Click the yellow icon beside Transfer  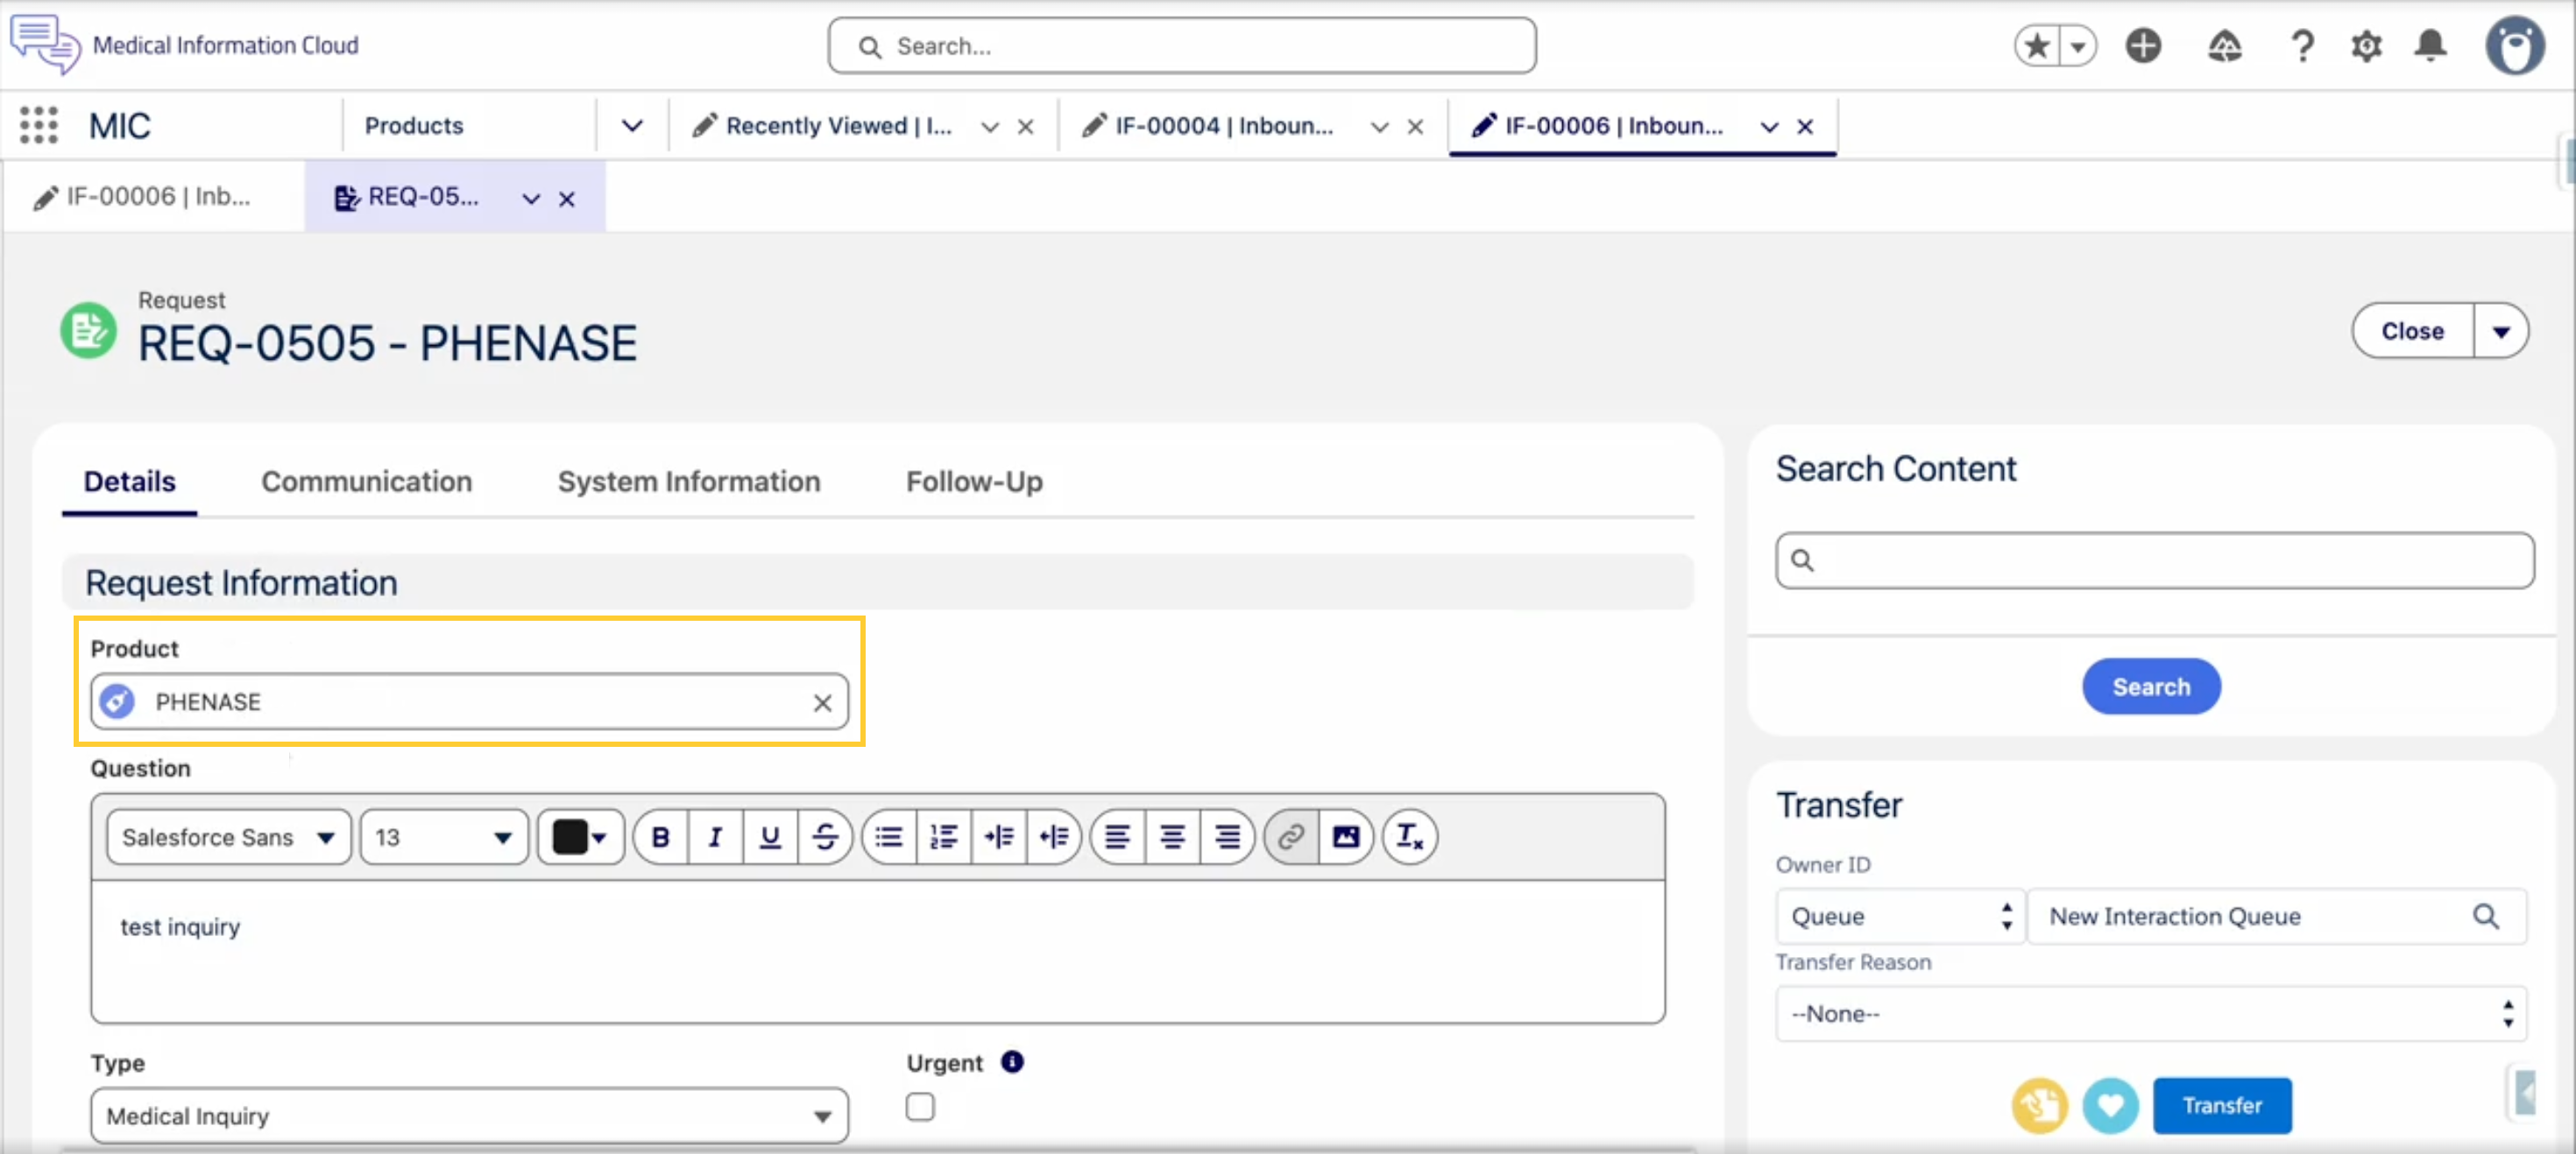point(2040,1106)
